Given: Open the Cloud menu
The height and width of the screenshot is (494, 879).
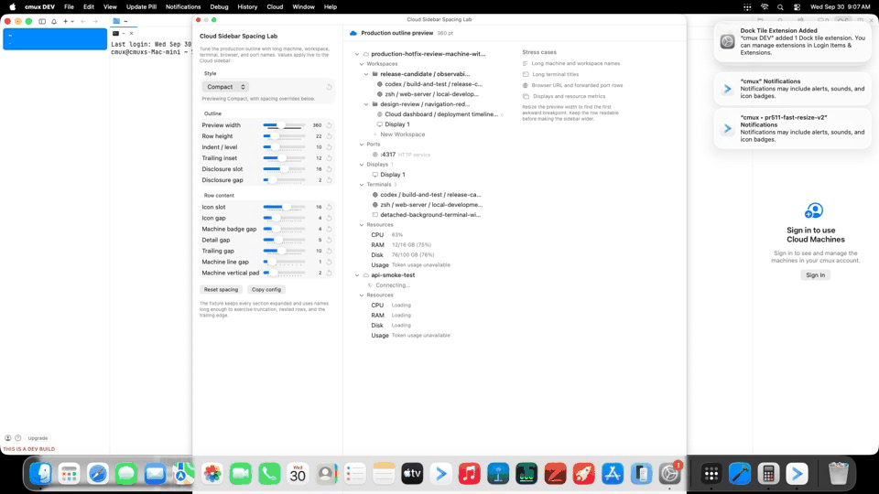Looking at the screenshot, I should [x=275, y=7].
